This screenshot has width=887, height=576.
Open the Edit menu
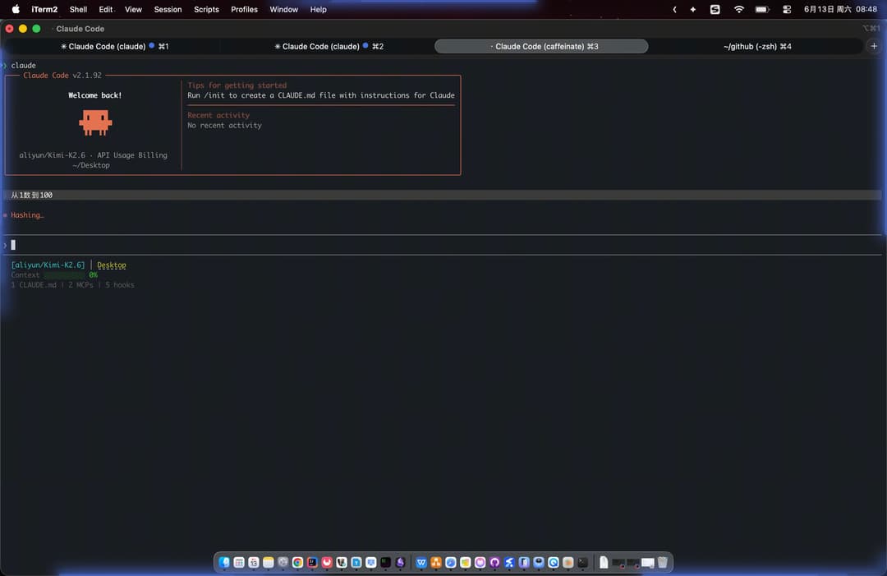(x=106, y=9)
